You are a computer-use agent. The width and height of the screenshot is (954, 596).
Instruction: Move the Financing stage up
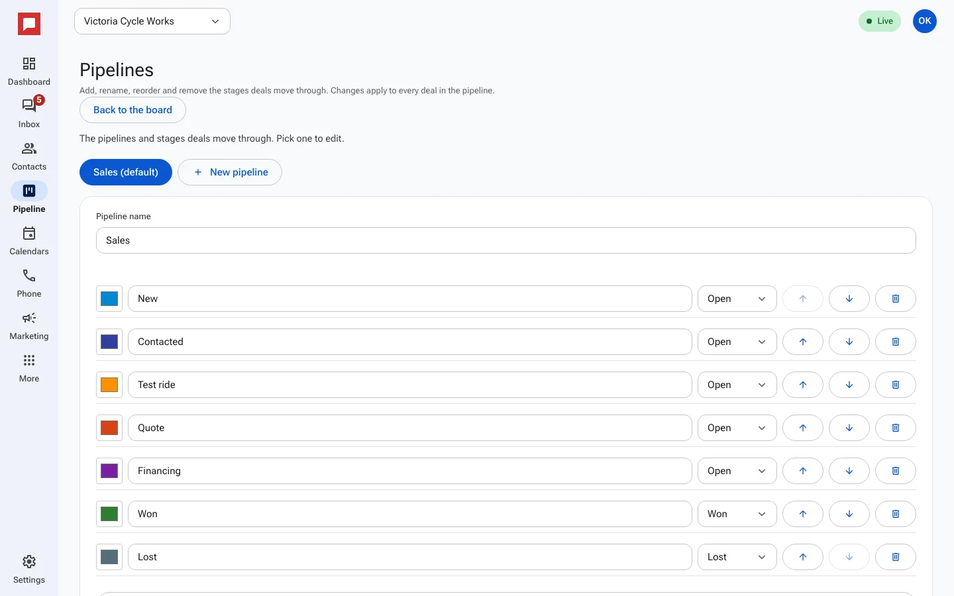click(803, 471)
